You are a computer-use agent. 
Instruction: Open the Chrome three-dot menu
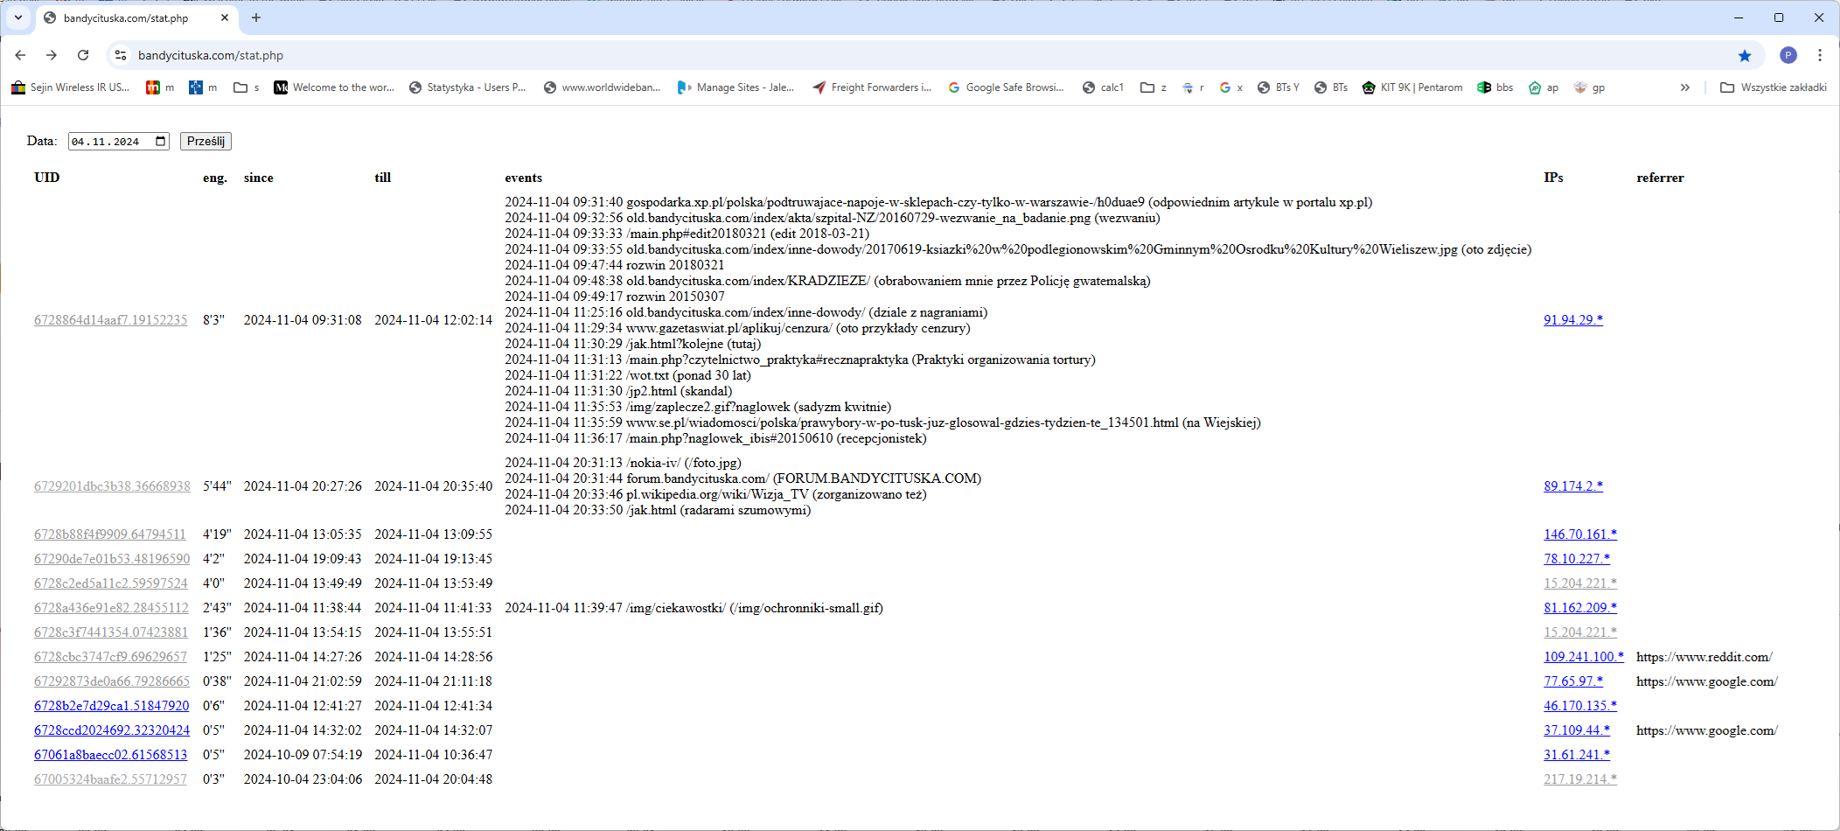pos(1820,55)
